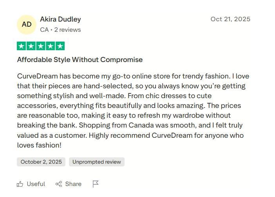
Task: Open the AD avatar profile circle
Action: click(27, 24)
